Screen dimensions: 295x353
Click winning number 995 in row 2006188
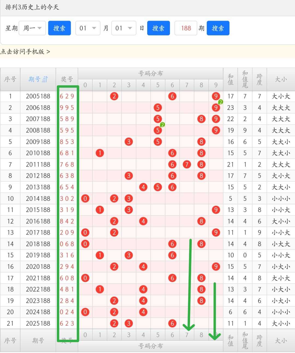tap(67, 108)
